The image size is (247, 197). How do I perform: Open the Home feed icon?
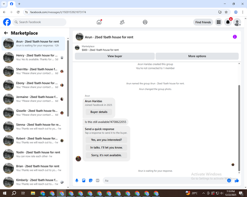tap(99, 22)
